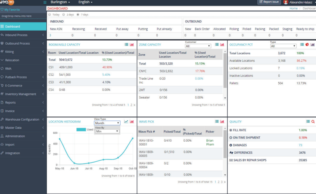Open the Occupancy Pct list view icon
The height and width of the screenshot is (194, 316).
point(301,45)
